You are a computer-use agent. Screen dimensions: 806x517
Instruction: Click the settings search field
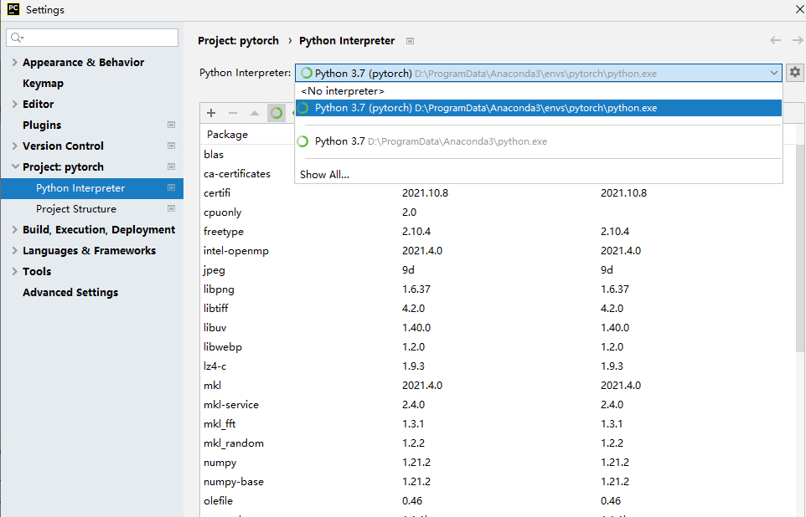(92, 38)
